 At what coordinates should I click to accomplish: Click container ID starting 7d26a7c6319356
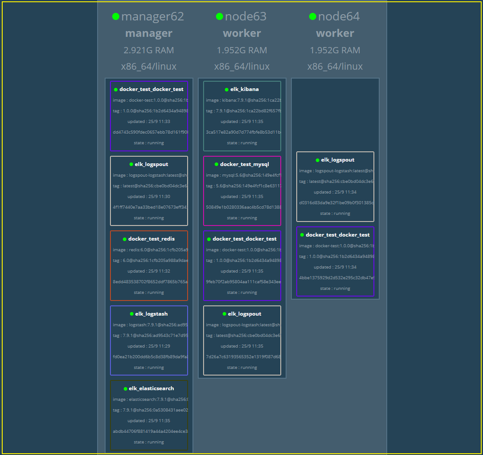pos(243,356)
